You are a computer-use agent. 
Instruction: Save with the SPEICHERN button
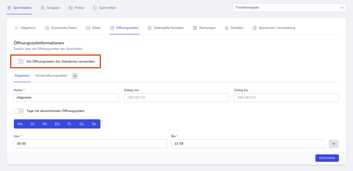pos(327,158)
